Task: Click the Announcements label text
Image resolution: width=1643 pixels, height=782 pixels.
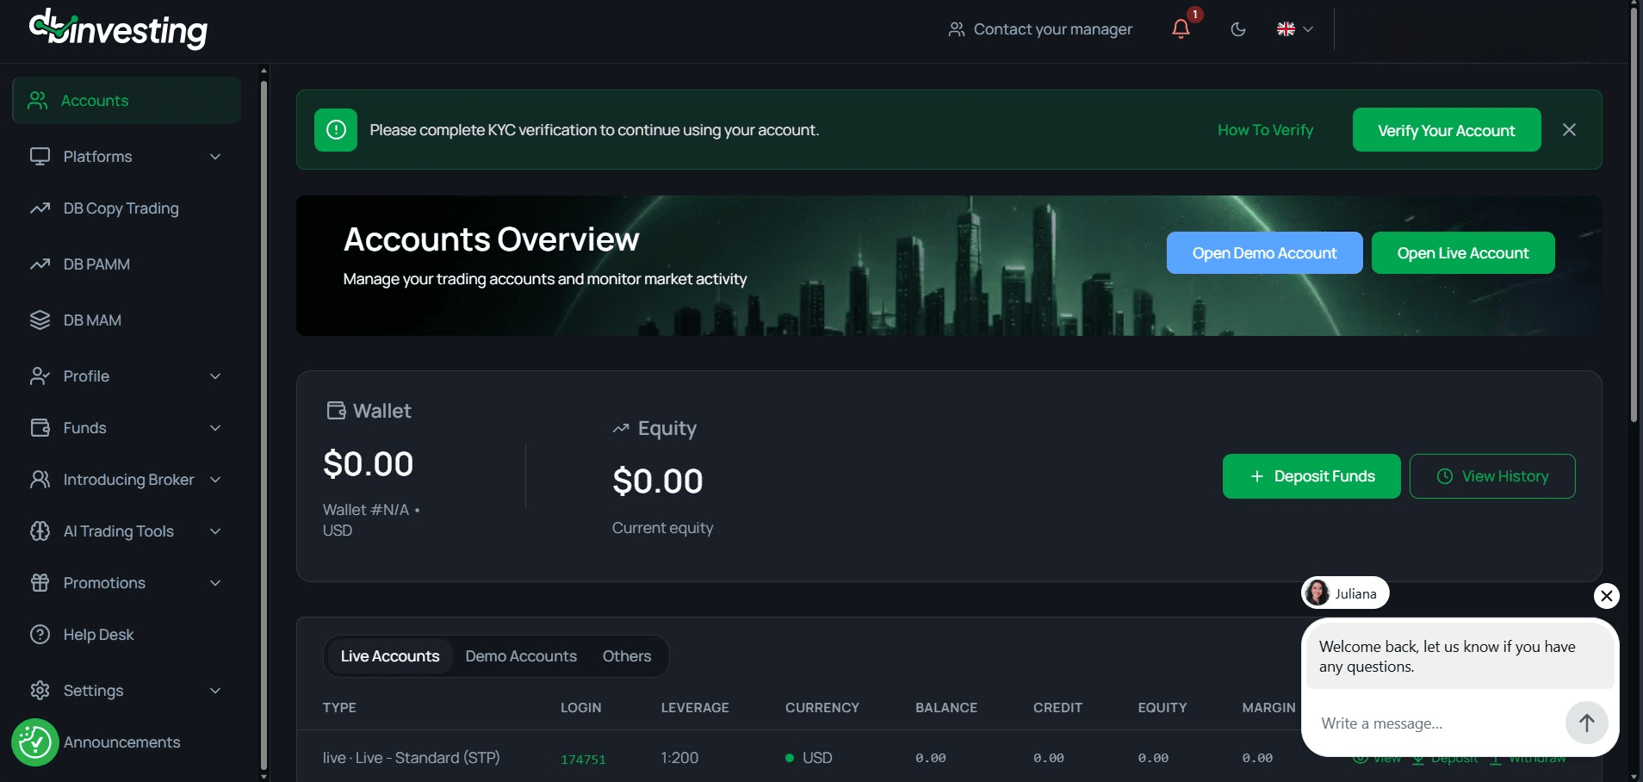Action: [121, 742]
